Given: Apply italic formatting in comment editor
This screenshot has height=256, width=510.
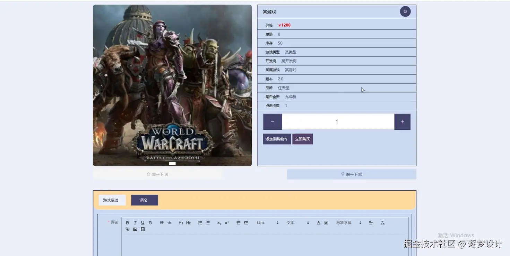Looking at the screenshot, I should [135, 223].
